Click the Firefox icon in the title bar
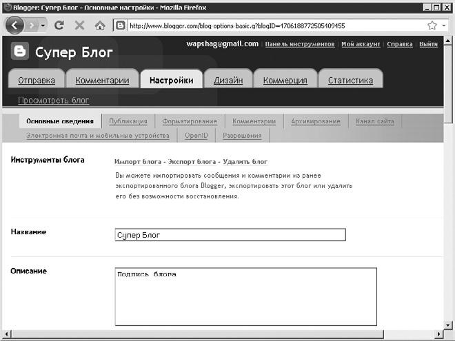Screen dimensions: 455x341 pos(8,7)
